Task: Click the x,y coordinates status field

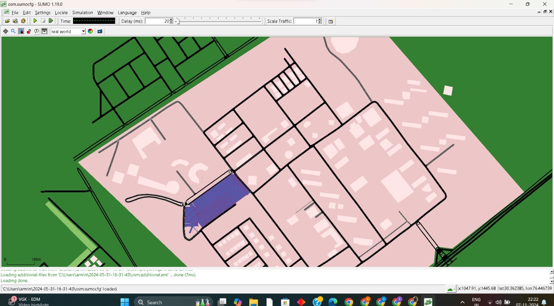Action: click(x=477, y=288)
